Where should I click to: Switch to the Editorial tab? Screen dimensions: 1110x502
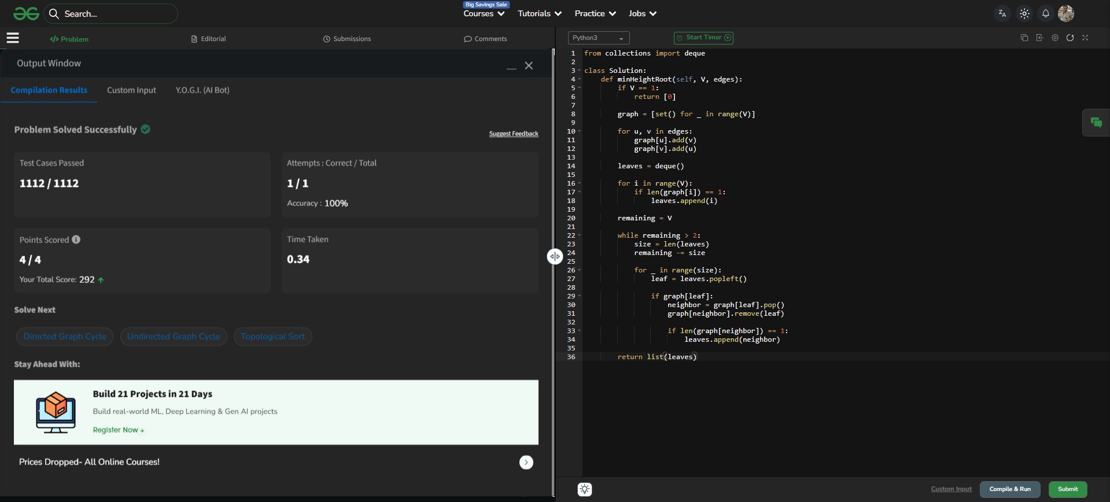click(x=208, y=39)
